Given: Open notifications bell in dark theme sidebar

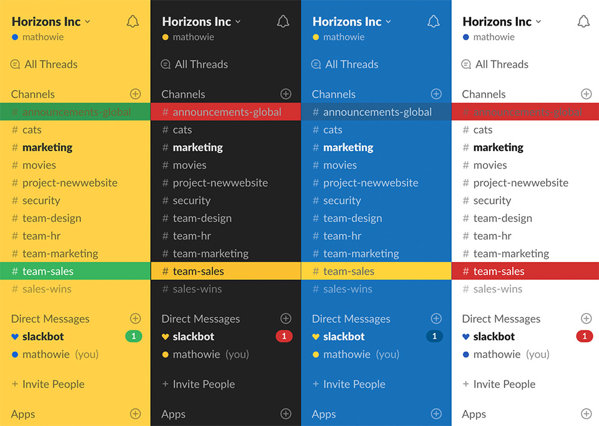Looking at the screenshot, I should tap(283, 21).
